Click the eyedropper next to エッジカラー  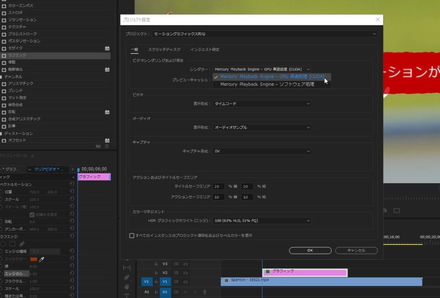(x=42, y=259)
